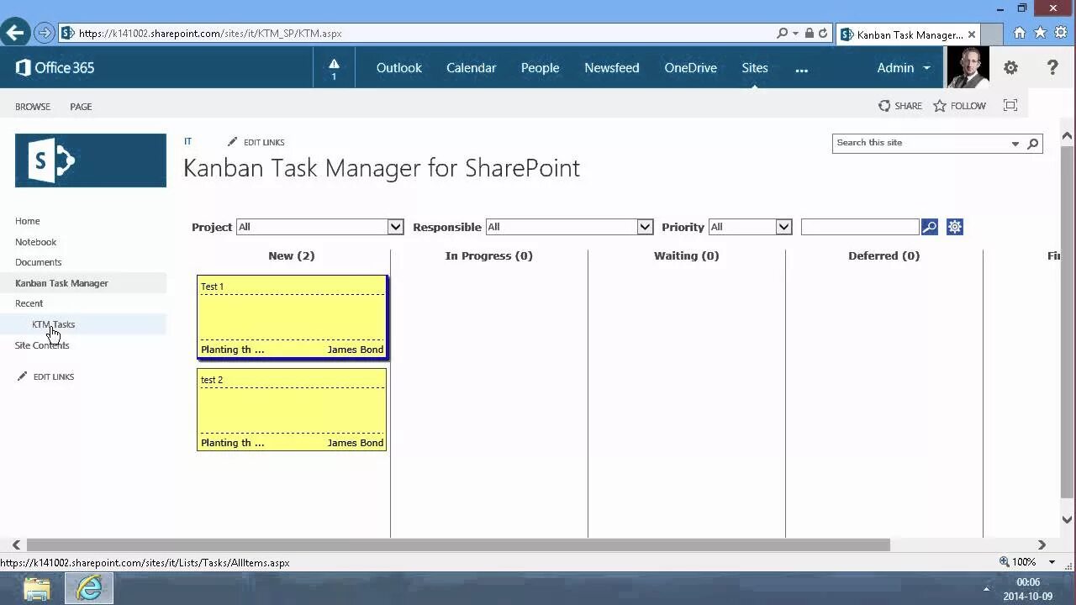The image size is (1076, 605).
Task: Open Documents in left navigation
Action: 38,262
